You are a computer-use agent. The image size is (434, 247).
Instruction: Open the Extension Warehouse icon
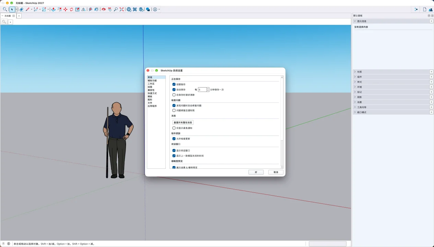[x=135, y=10]
